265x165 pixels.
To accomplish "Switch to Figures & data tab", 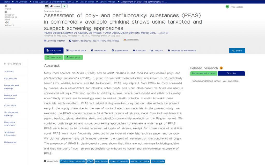I will point(76,51).
